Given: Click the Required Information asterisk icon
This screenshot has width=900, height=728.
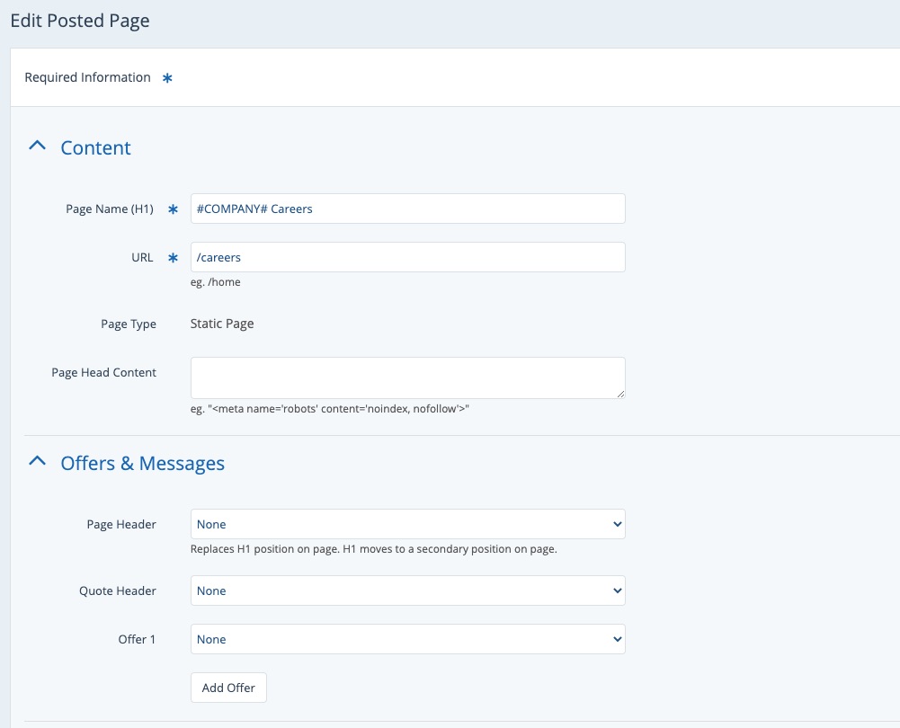Looking at the screenshot, I should [x=167, y=78].
